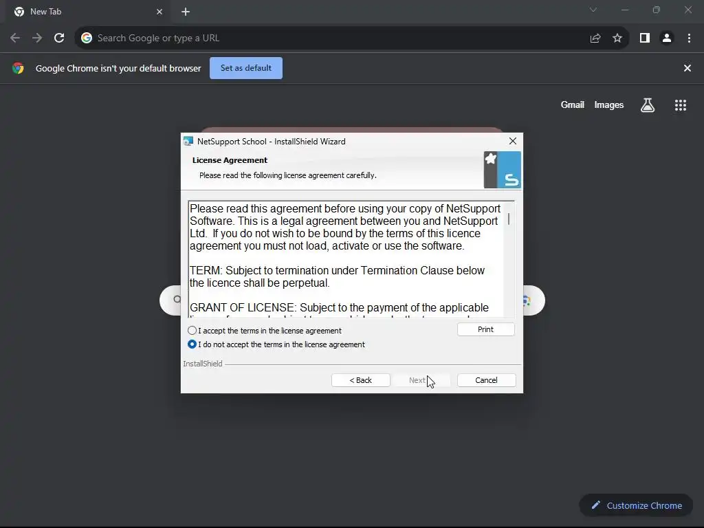Go back with the '< Back' button
Viewport: 704px width, 528px height.
tap(360, 380)
